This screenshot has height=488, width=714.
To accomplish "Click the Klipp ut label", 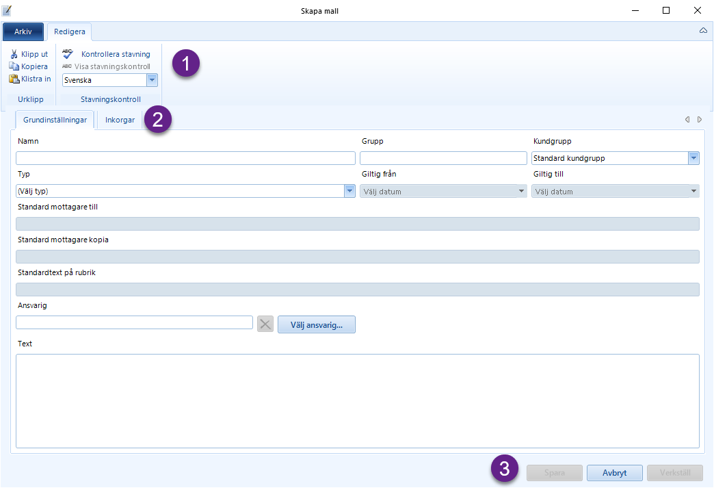I will coord(35,54).
